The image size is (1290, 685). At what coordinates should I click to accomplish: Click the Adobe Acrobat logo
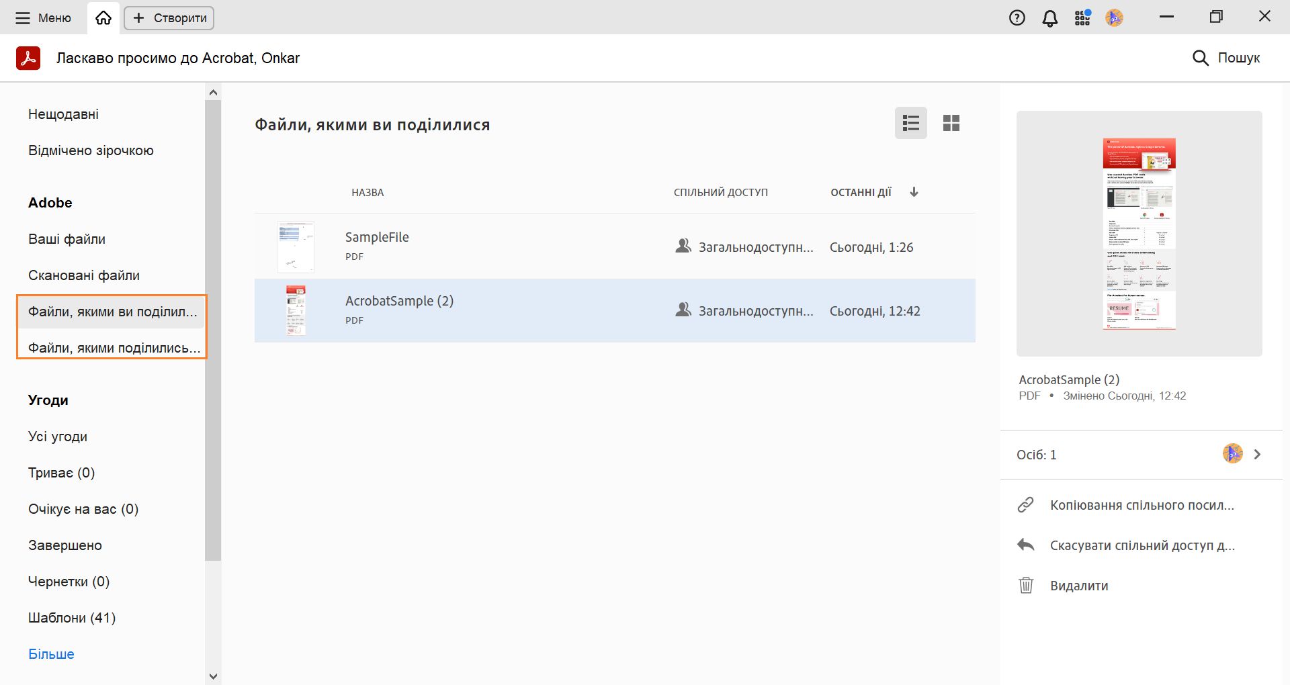tap(28, 58)
